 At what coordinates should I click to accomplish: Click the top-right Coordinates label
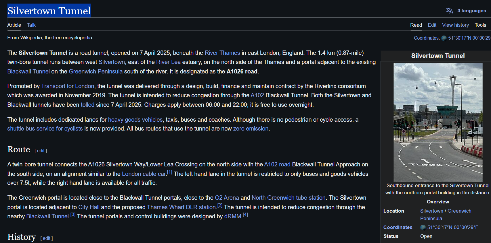pos(427,38)
